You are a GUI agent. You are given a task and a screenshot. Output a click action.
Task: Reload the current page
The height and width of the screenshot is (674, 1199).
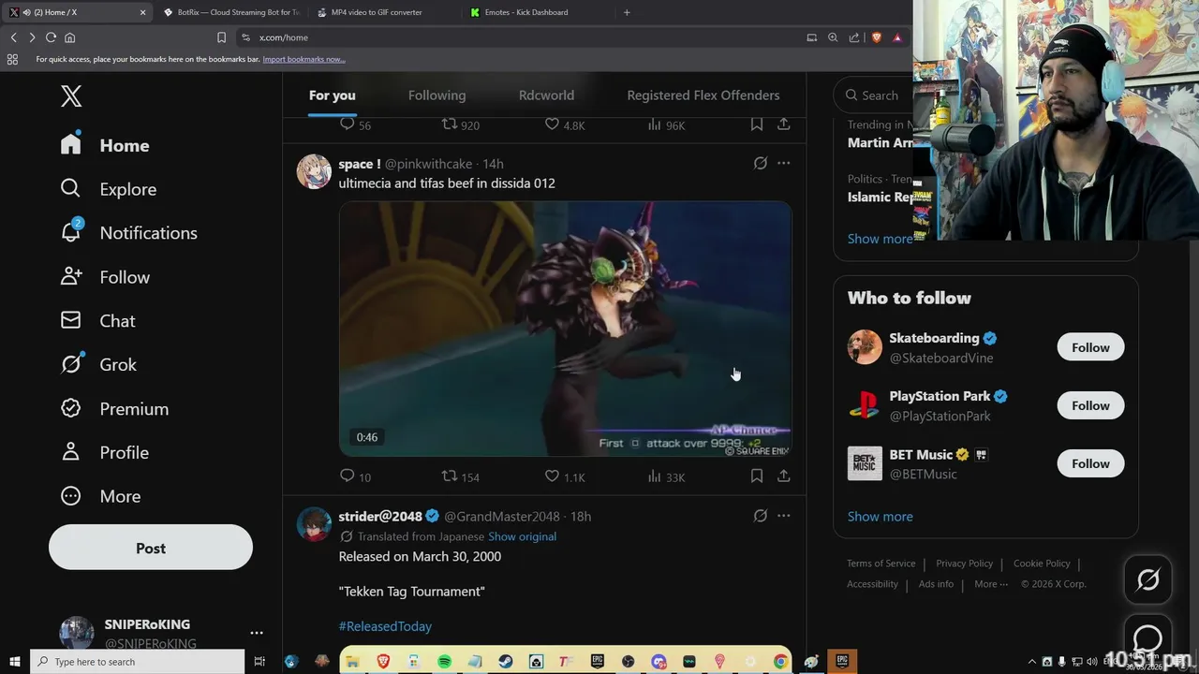51,37
